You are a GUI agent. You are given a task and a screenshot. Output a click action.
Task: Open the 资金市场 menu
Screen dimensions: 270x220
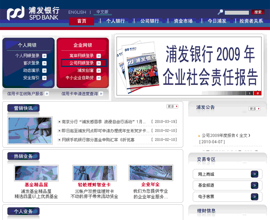pos(183,21)
